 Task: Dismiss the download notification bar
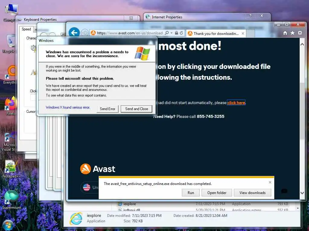coord(270,182)
